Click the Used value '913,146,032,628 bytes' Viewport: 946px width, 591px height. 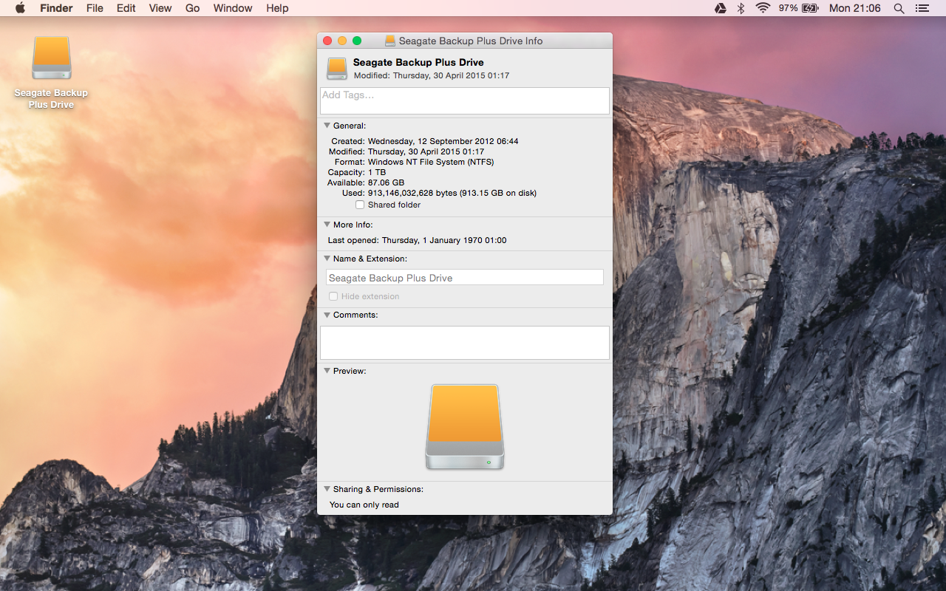point(412,193)
